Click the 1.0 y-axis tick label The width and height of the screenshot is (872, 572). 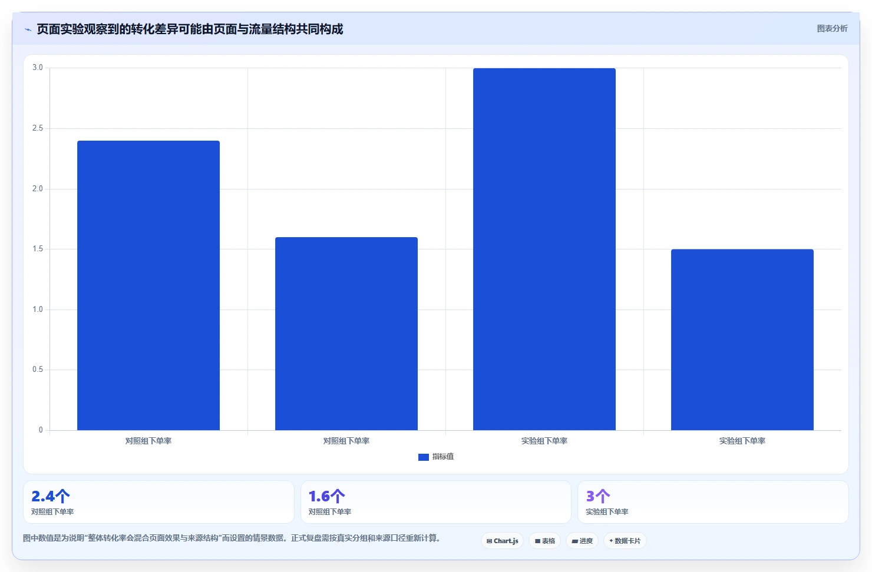38,310
